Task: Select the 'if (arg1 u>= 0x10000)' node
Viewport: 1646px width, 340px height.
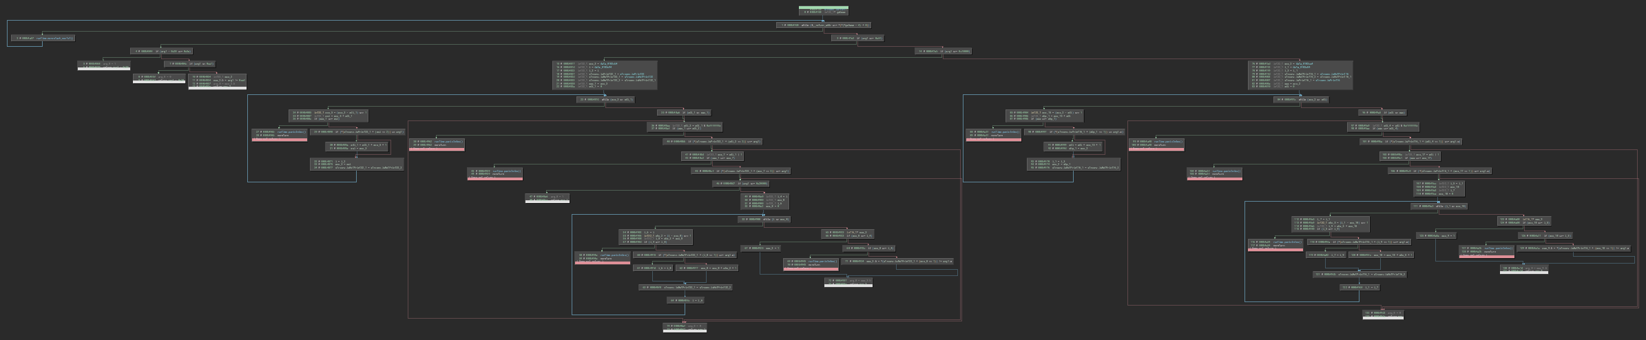Action: point(944,51)
